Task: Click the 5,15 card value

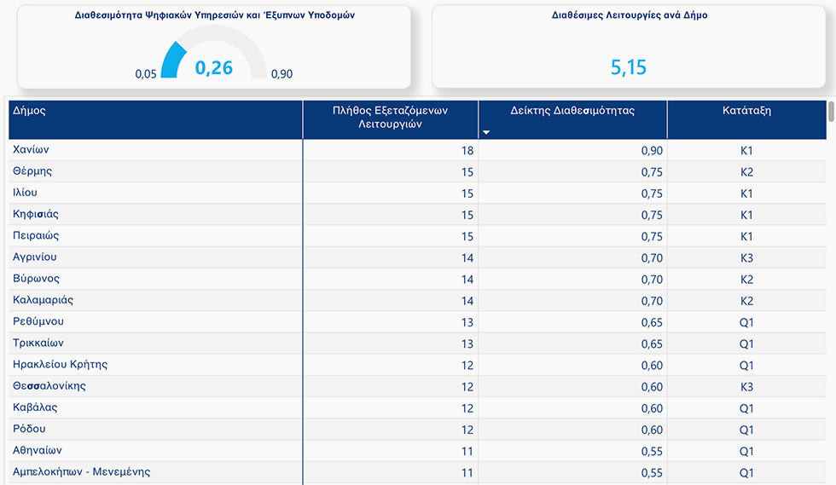Action: point(629,67)
